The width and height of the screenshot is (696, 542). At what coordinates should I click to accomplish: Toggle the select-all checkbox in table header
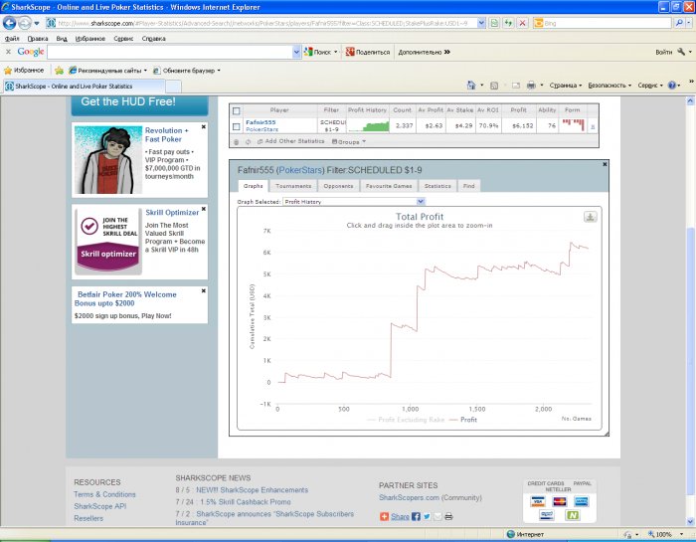[x=236, y=109]
